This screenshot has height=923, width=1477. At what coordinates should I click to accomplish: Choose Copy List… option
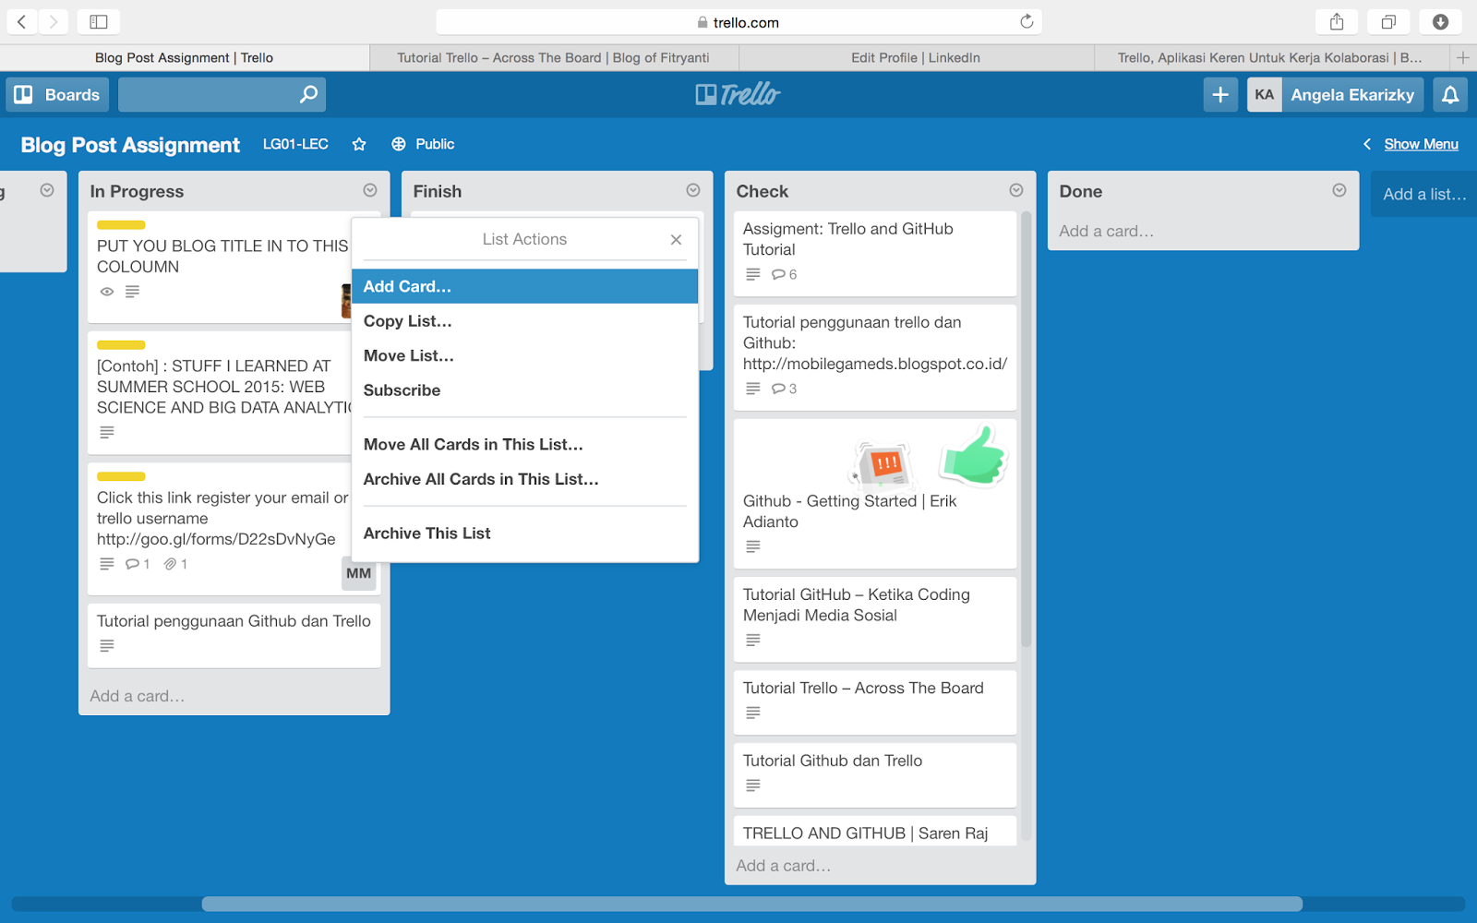tap(524, 321)
